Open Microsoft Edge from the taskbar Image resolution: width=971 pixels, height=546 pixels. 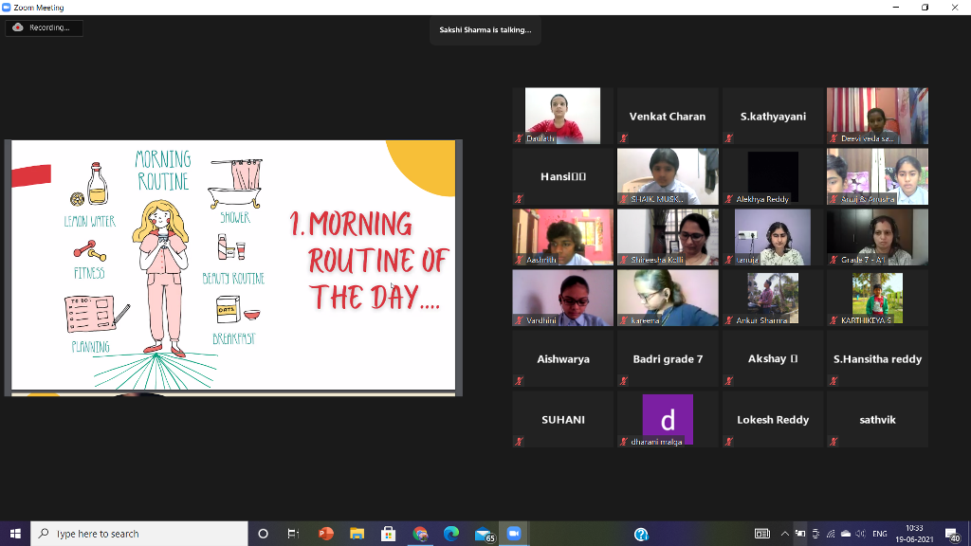pos(450,534)
